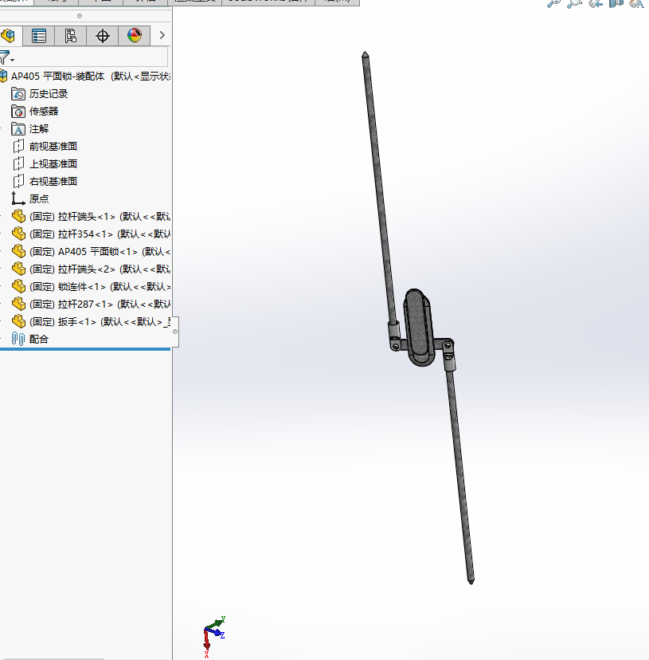The width and height of the screenshot is (649, 660).
Task: Click the 扳手<1> part icon
Action: (x=18, y=321)
